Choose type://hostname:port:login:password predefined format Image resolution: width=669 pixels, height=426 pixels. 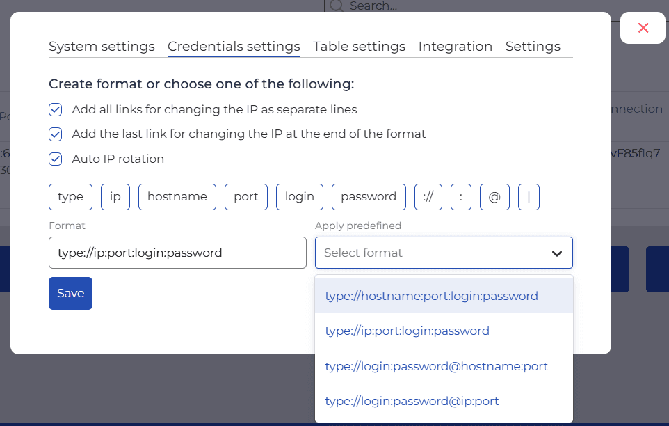tap(431, 296)
